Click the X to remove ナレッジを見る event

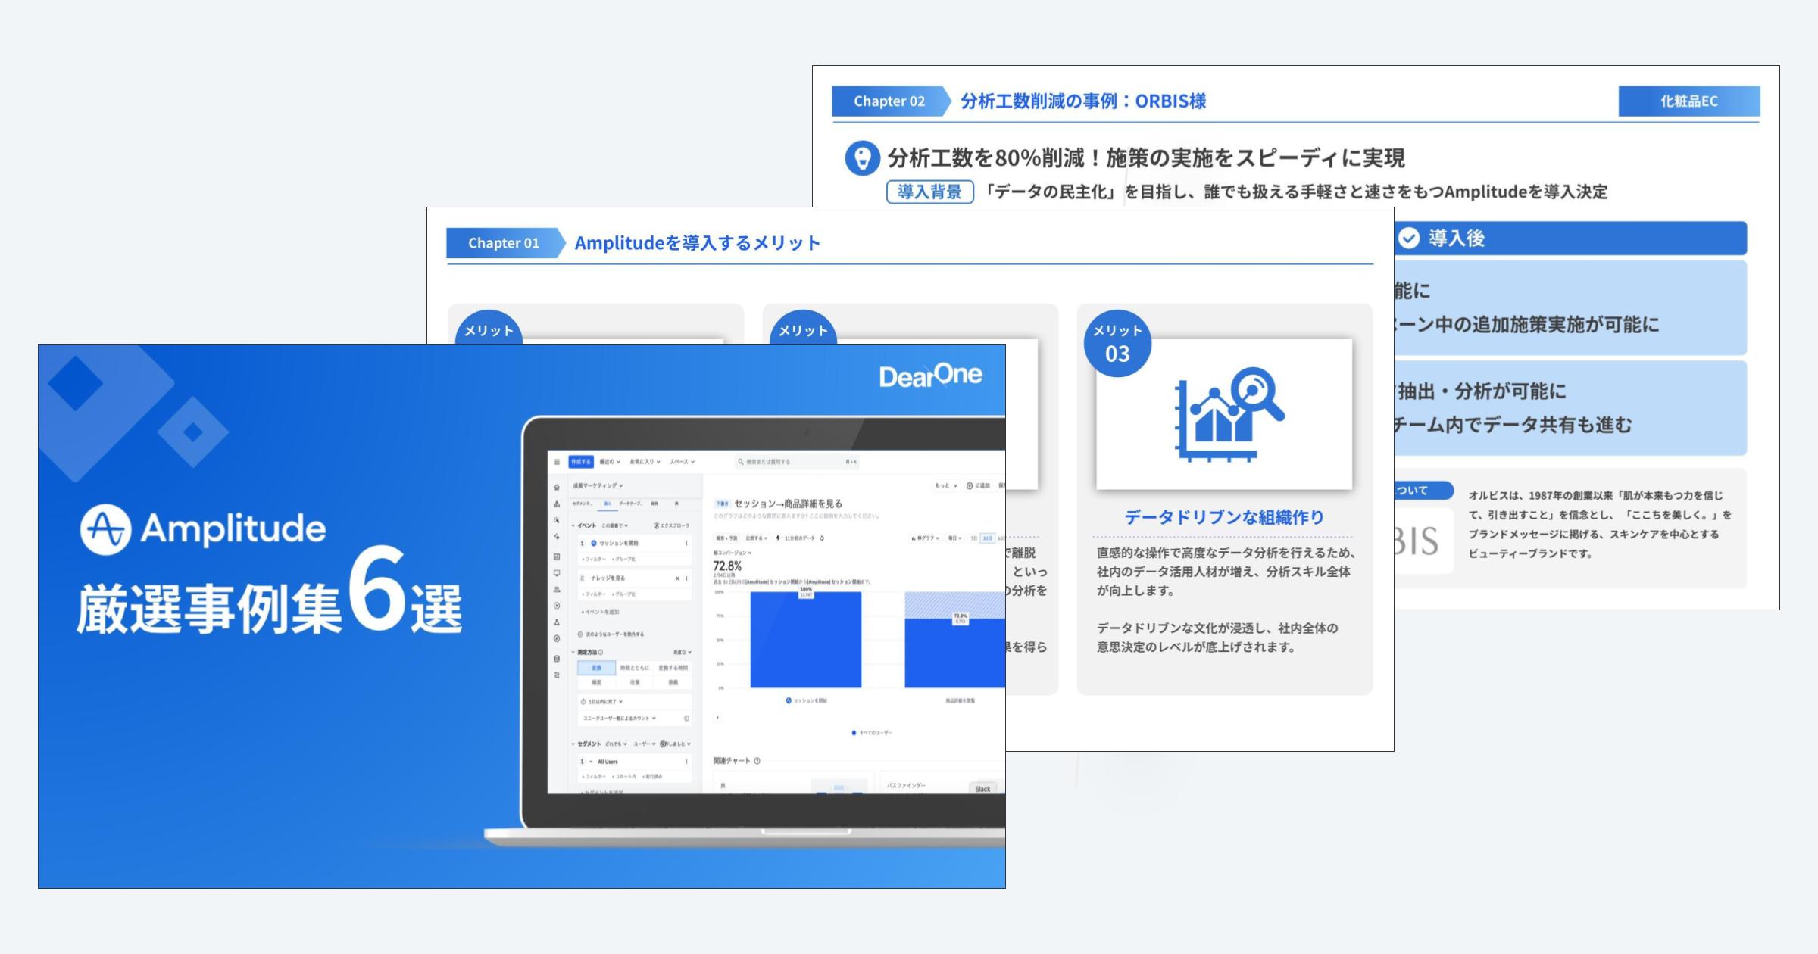pos(677,578)
